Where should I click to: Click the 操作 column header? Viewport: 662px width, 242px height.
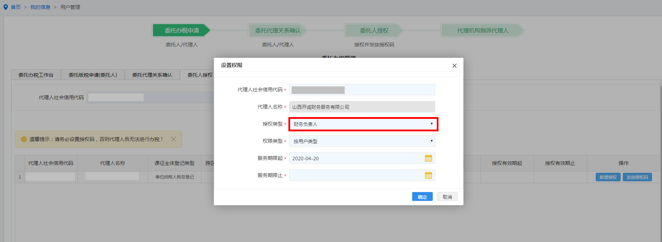pos(623,163)
